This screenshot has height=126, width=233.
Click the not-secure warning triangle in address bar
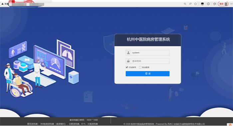point(2,4)
